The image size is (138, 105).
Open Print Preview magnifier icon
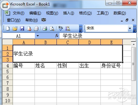click(x=52, y=28)
